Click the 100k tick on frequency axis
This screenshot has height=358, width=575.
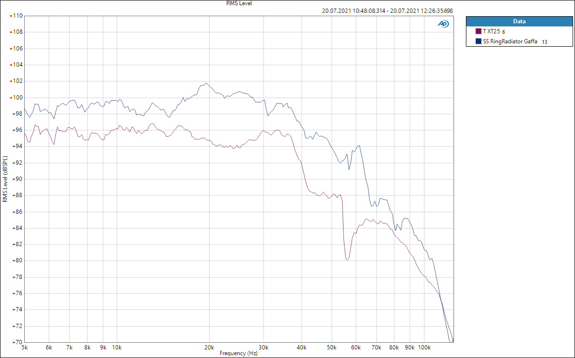coord(423,348)
